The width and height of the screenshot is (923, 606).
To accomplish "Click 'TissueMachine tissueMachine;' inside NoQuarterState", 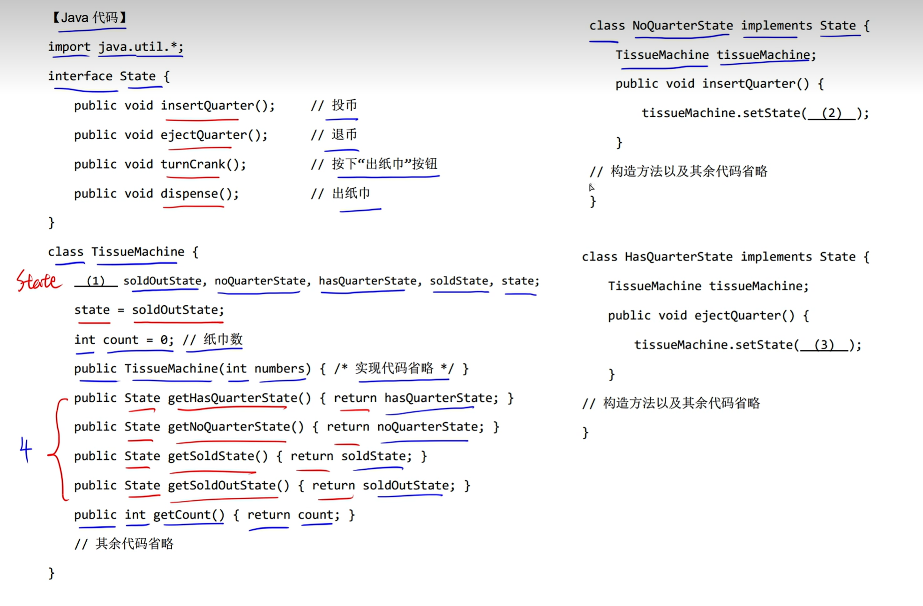I will click(716, 55).
